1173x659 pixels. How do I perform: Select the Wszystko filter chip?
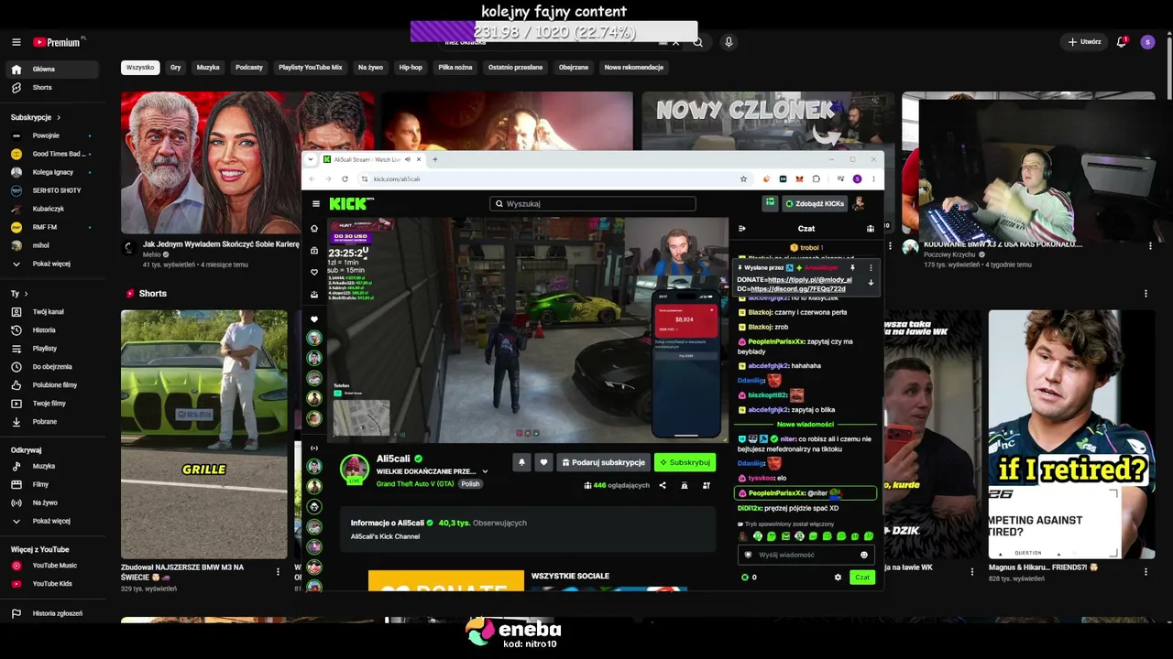tap(140, 68)
